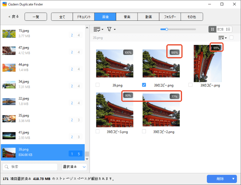The height and width of the screenshot is (185, 241).
Task: Go back with the 戻る button
Action: point(14,17)
